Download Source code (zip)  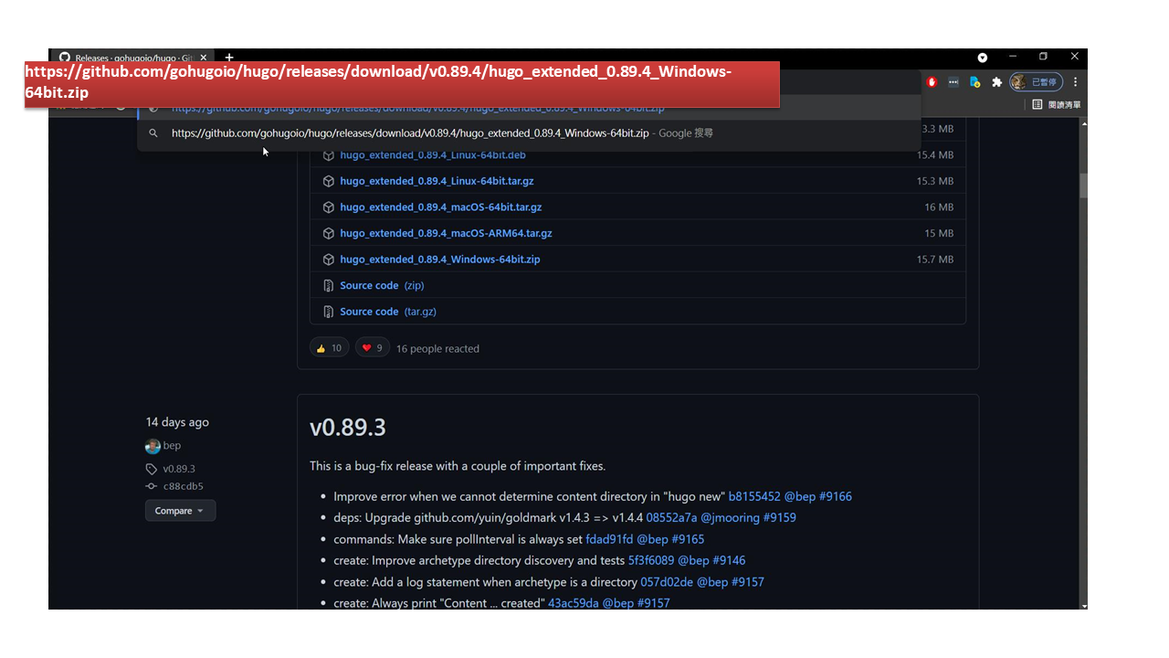tap(382, 285)
